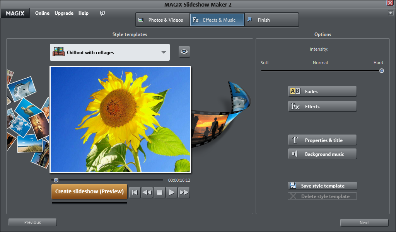The height and width of the screenshot is (232, 396).
Task: Go to the Previous step
Action: [x=32, y=222]
